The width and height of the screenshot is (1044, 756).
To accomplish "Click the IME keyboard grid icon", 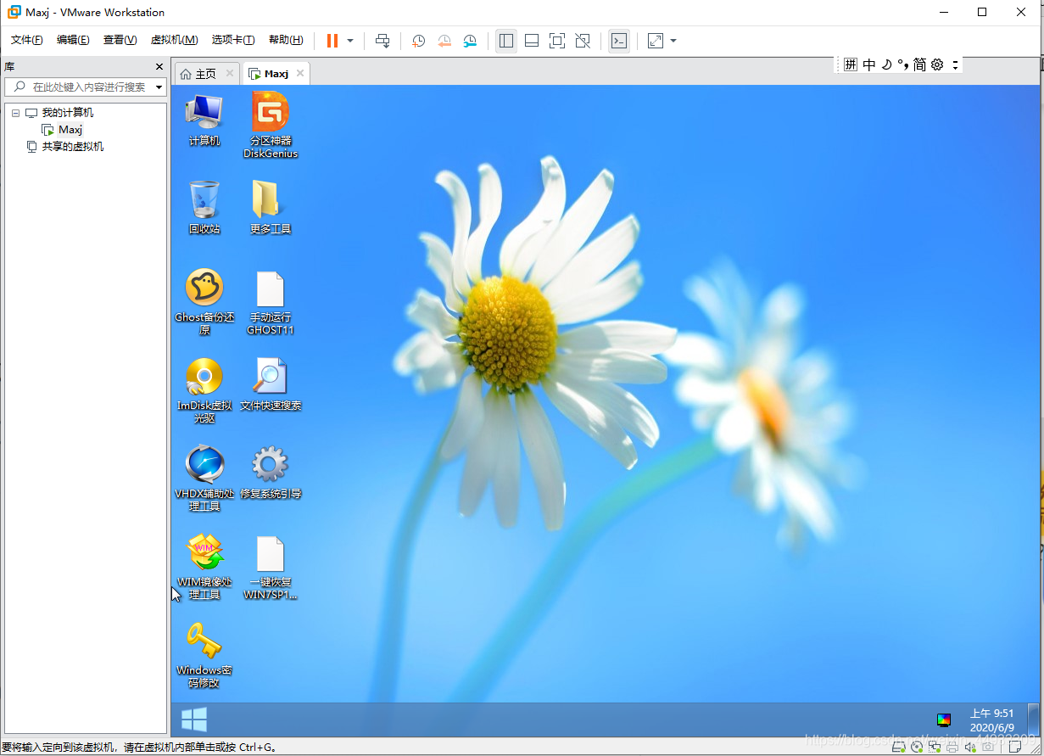I will 850,64.
